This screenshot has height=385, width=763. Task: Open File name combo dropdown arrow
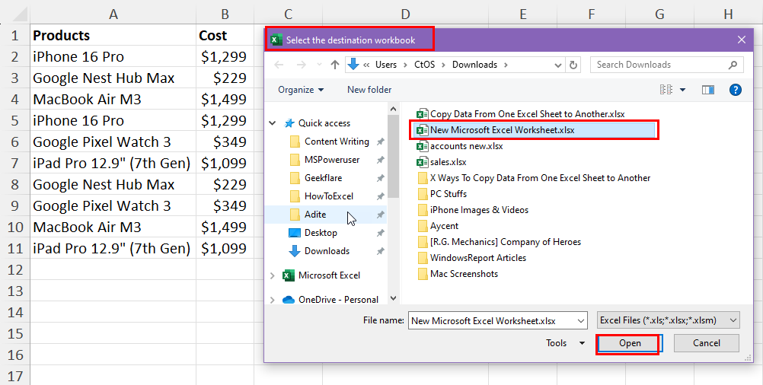[x=581, y=321]
